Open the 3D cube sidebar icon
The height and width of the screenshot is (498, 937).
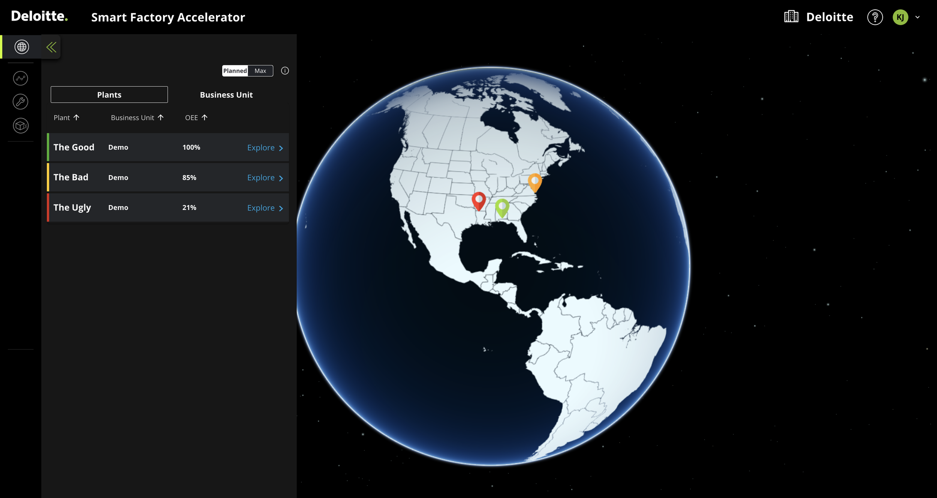tap(21, 126)
